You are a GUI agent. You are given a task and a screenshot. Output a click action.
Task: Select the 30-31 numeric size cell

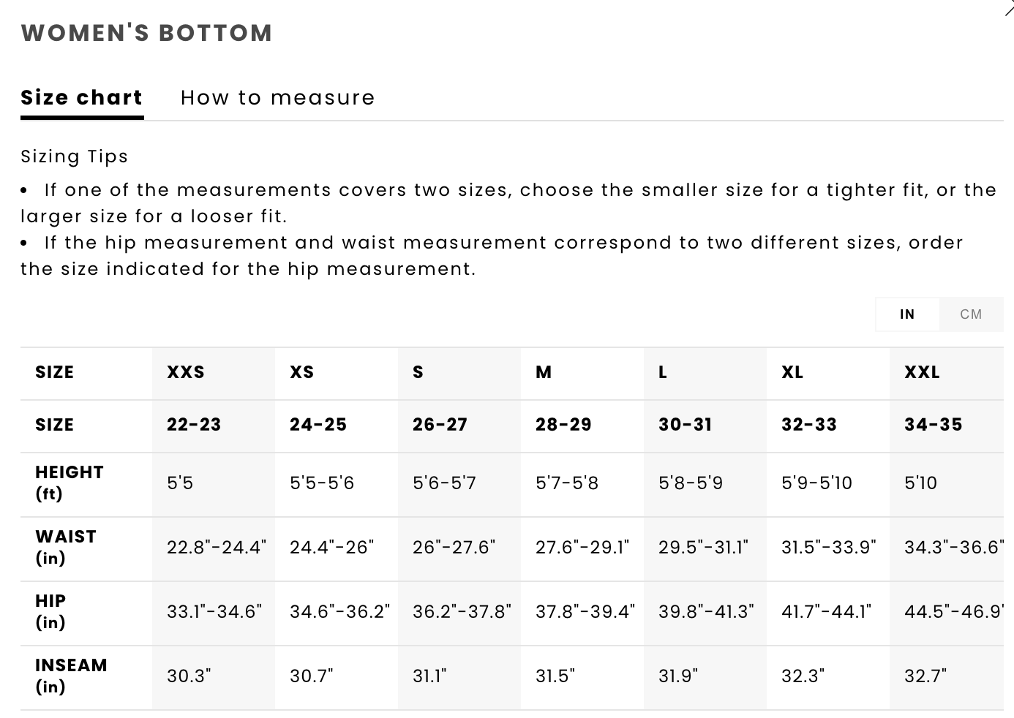tap(685, 425)
